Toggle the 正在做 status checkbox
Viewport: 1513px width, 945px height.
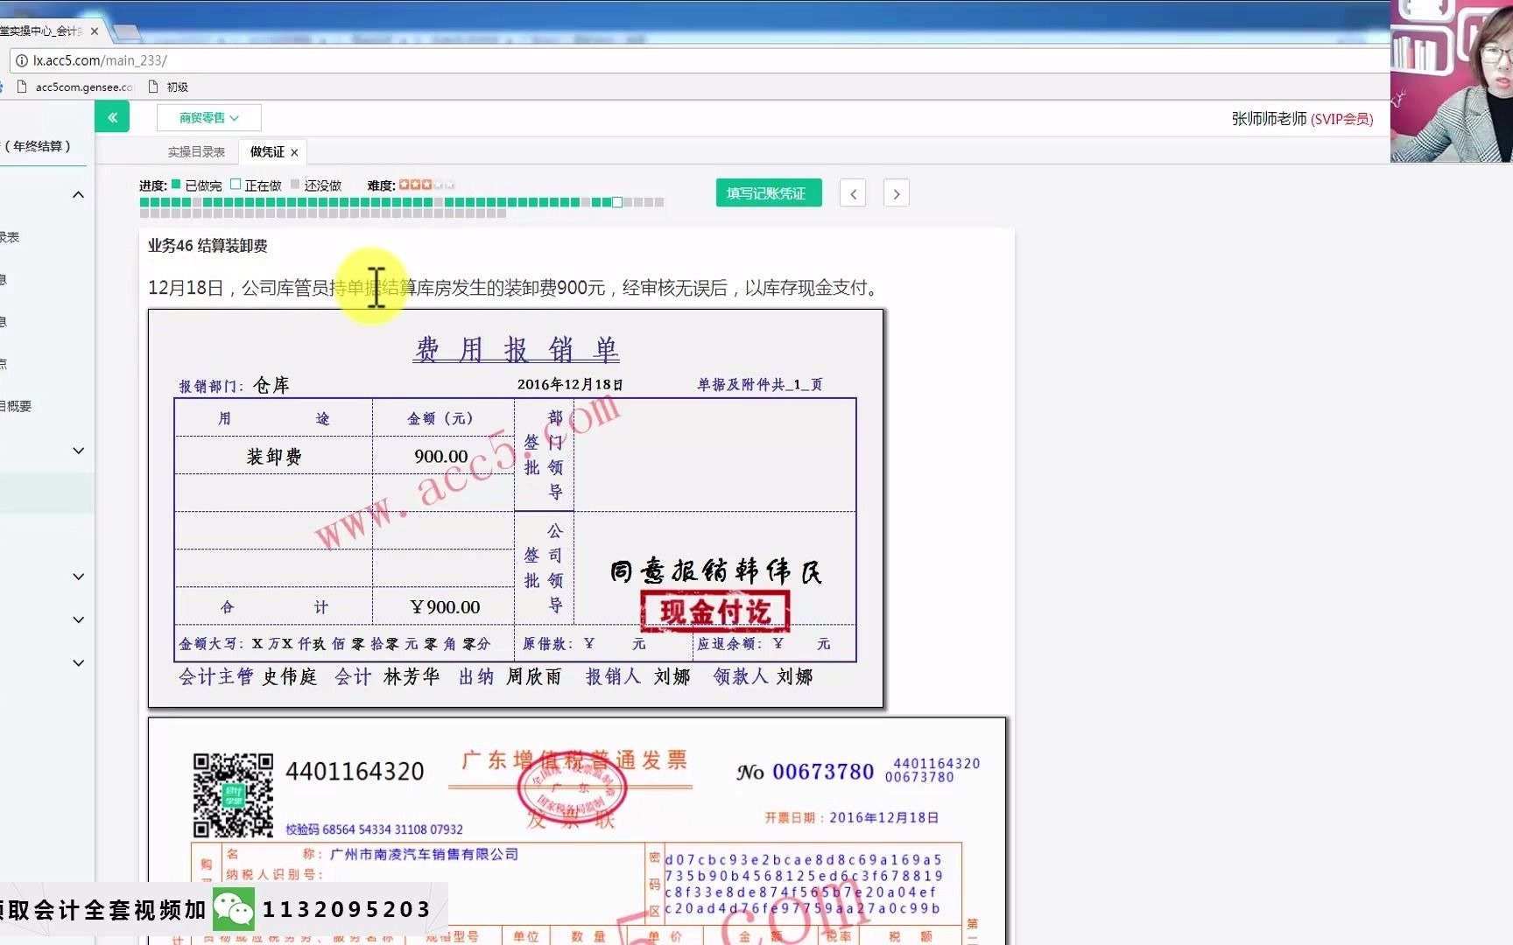click(236, 184)
